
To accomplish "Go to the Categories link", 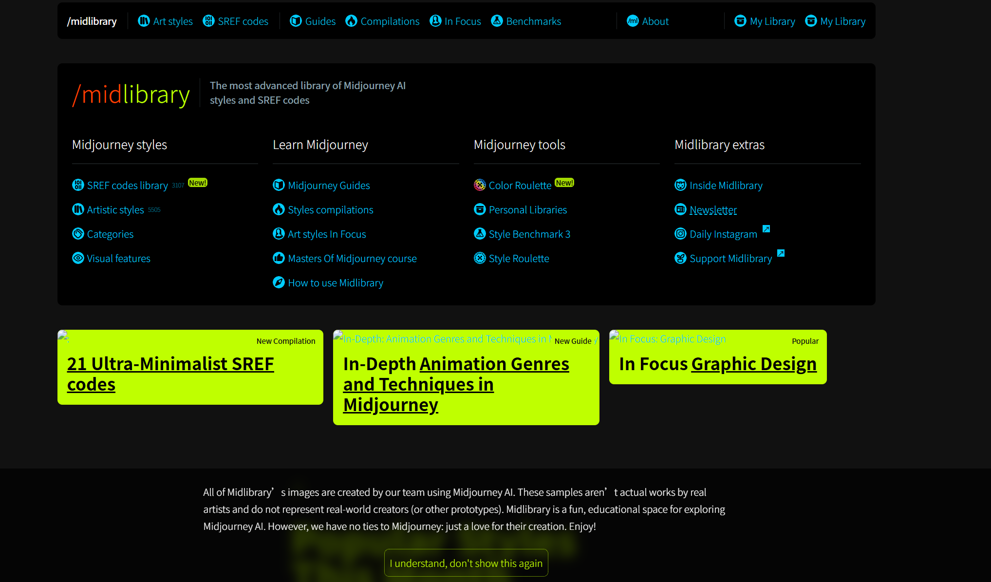I will click(110, 234).
